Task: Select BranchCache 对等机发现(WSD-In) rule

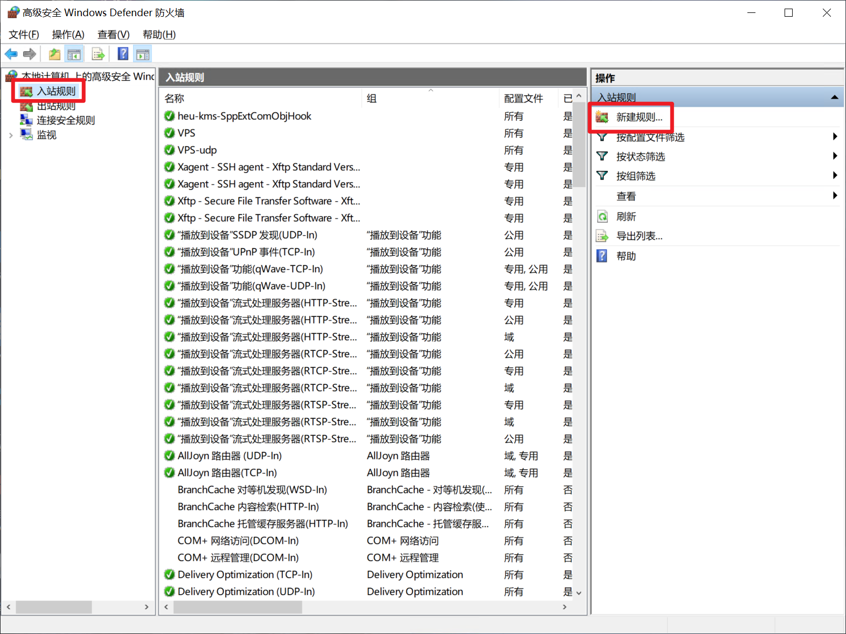Action: point(252,490)
